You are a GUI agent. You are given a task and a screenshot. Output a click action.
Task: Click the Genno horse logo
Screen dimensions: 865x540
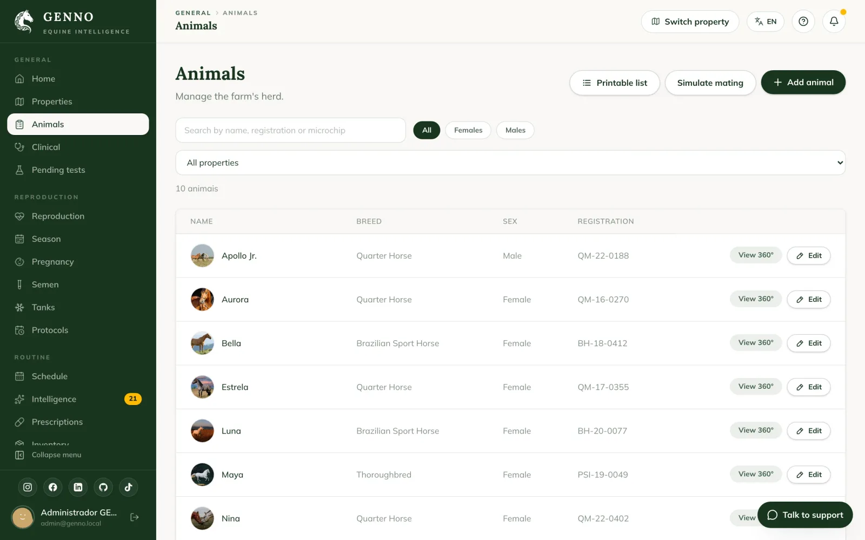pyautogui.click(x=24, y=22)
